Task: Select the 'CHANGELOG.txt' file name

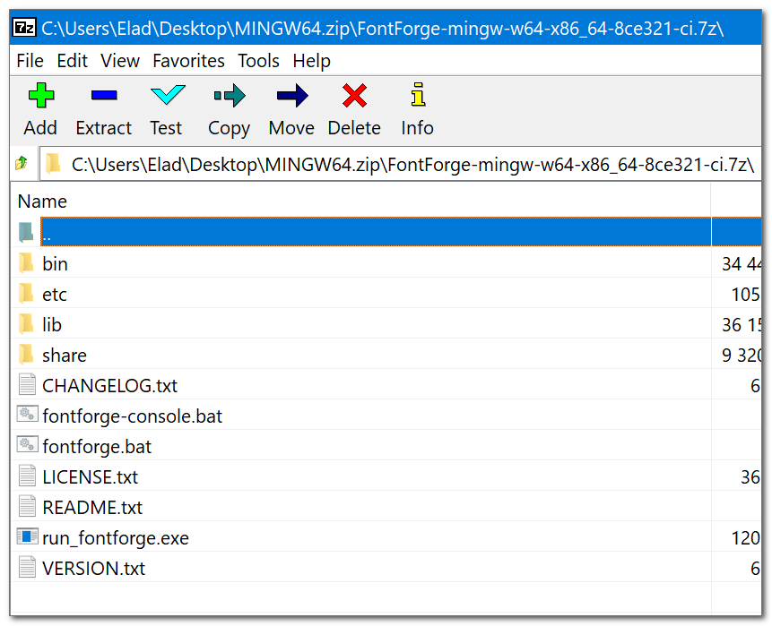Action: point(109,386)
